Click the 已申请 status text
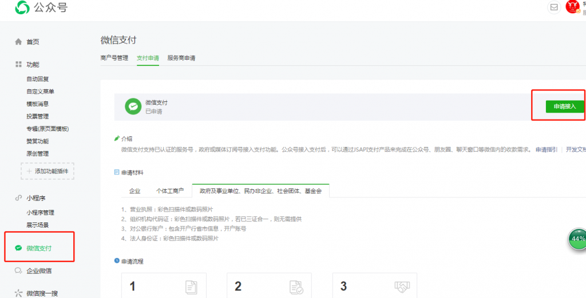This screenshot has width=586, height=298. tap(153, 112)
